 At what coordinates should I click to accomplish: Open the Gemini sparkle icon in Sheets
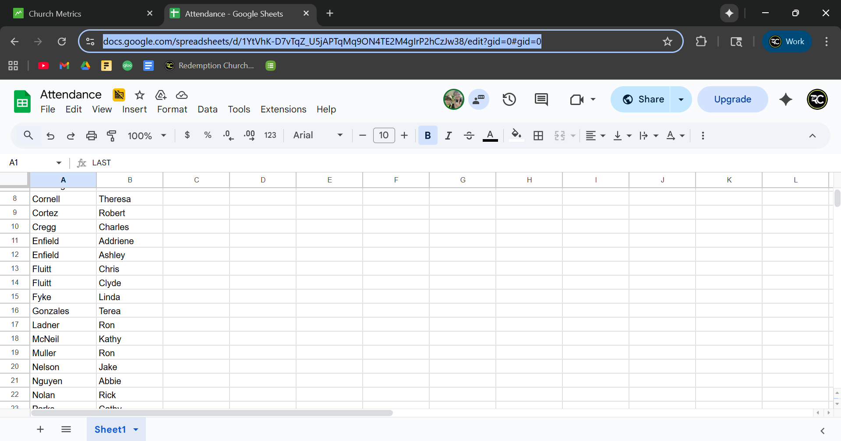click(x=786, y=99)
